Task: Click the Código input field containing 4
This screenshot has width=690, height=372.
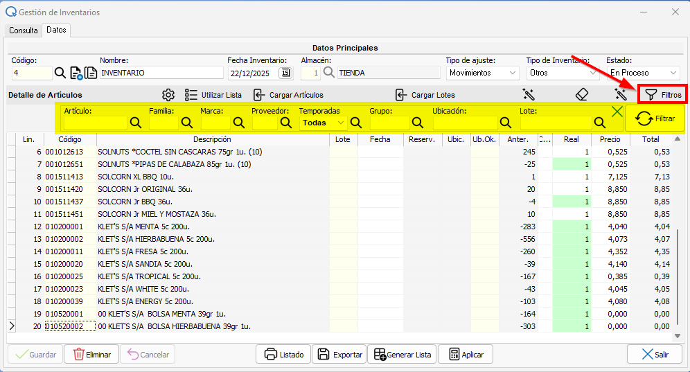Action: (x=32, y=73)
